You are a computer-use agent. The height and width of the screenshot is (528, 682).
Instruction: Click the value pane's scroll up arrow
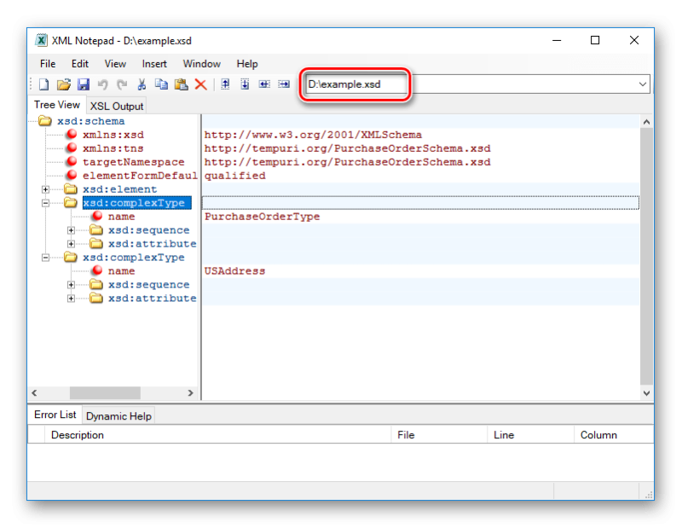[x=646, y=122]
